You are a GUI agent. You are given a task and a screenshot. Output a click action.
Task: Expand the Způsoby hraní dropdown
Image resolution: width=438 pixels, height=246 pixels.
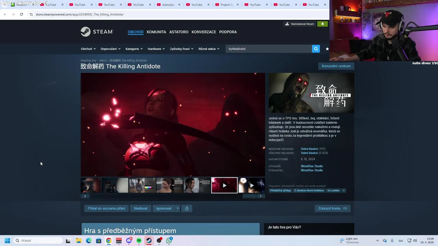coord(182,49)
